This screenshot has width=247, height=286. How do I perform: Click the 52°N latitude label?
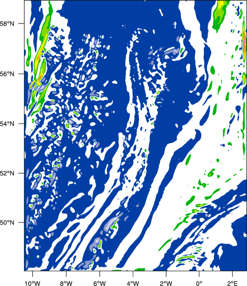(7, 173)
